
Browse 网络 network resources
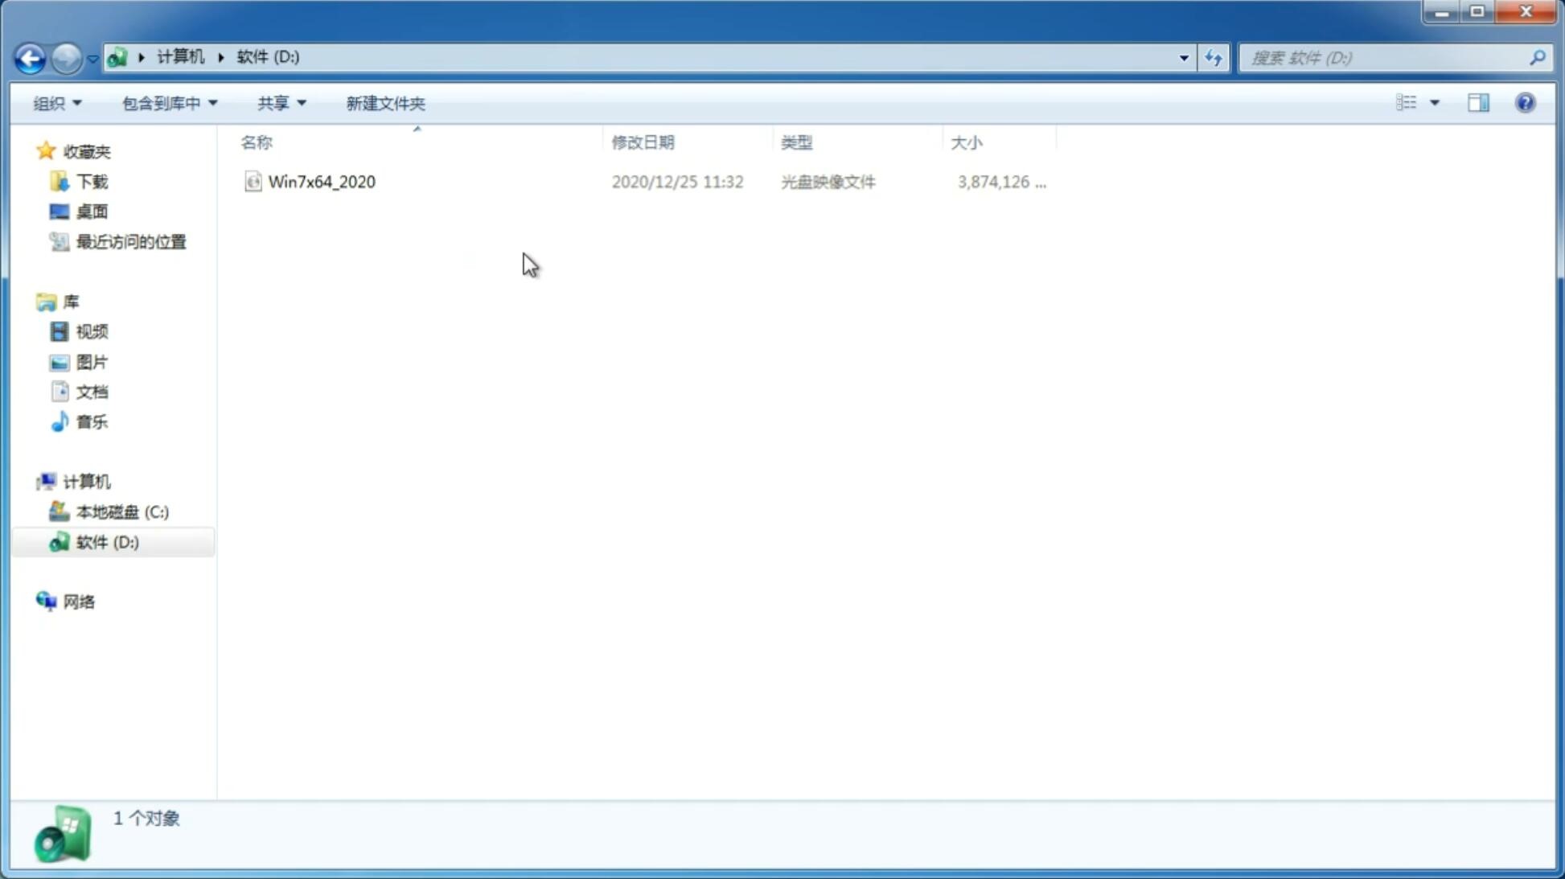pyautogui.click(x=80, y=601)
